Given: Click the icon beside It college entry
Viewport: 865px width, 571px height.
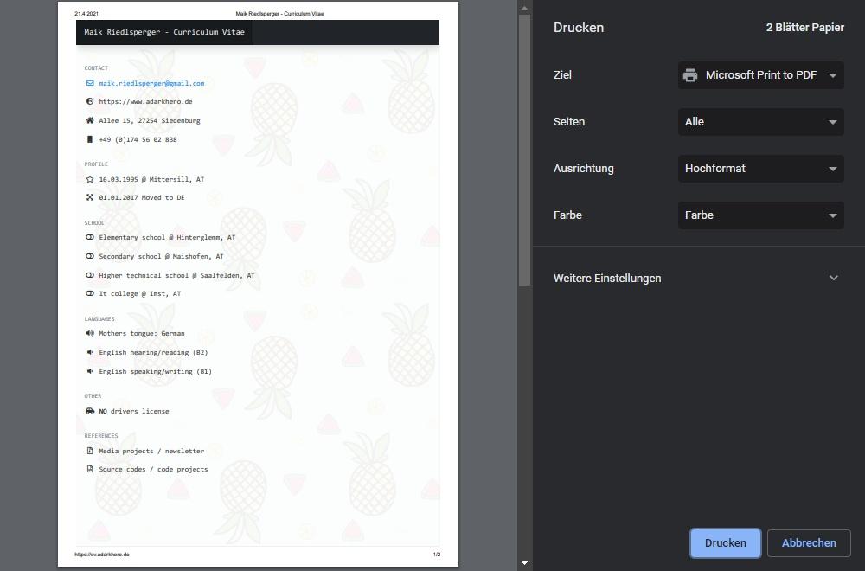Looking at the screenshot, I should 90,293.
